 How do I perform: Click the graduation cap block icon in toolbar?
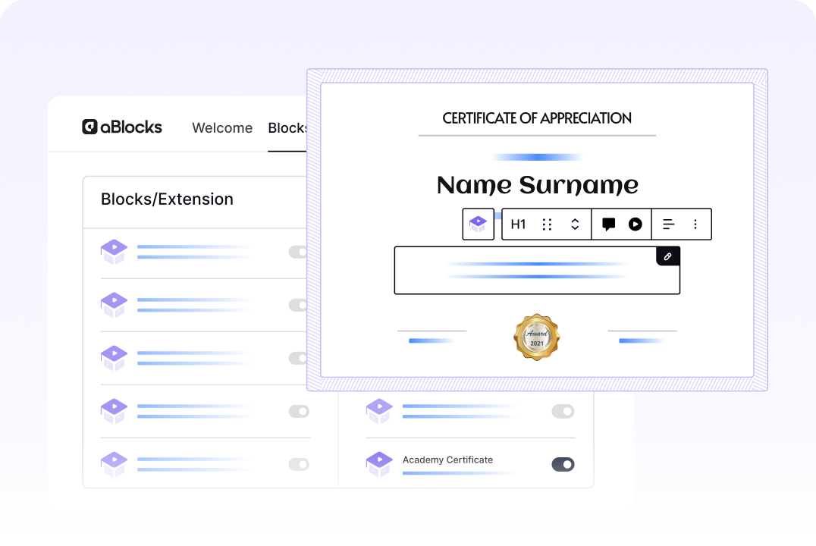coord(479,224)
